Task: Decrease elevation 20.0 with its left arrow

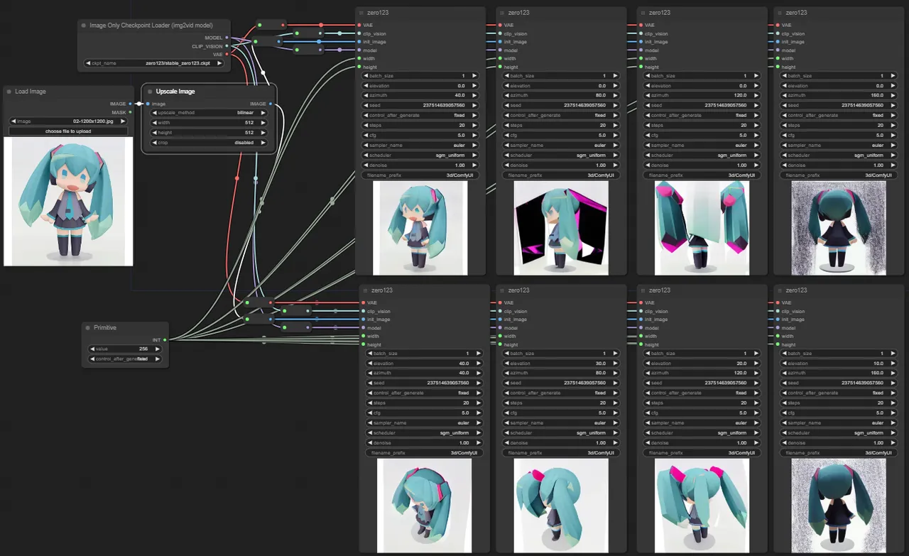Action: pyautogui.click(x=648, y=364)
